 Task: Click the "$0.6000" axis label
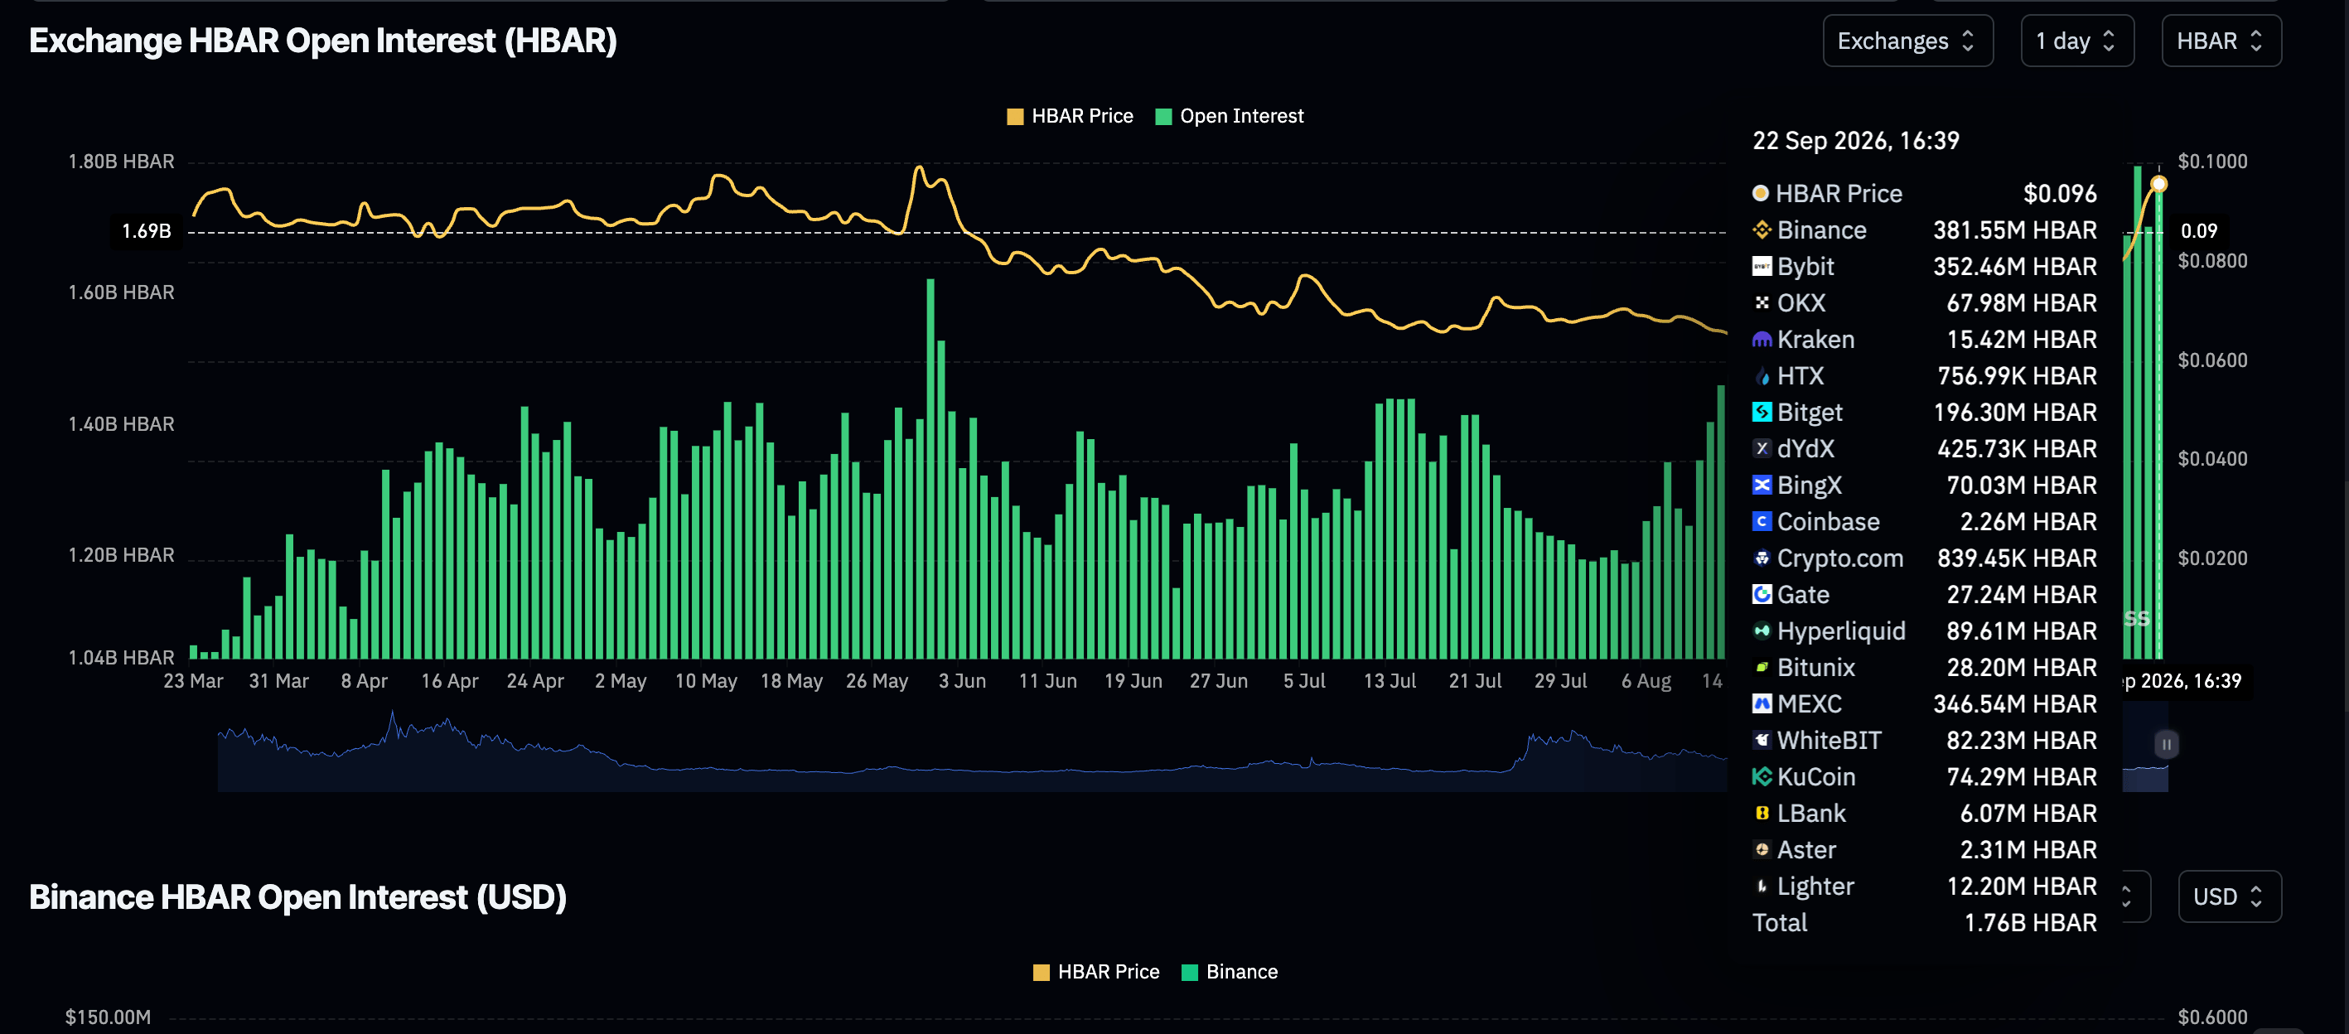coord(2212,1017)
